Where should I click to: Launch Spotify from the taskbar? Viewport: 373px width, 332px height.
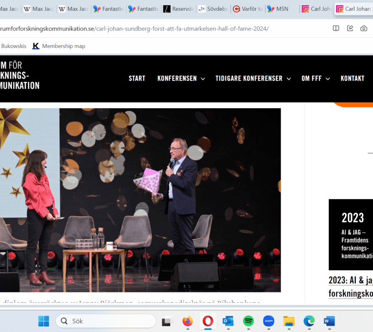[x=248, y=321]
